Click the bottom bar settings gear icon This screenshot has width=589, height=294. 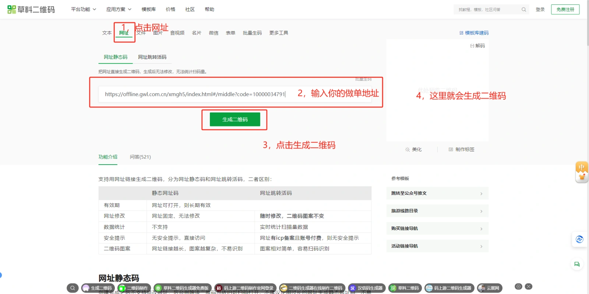pyautogui.click(x=518, y=287)
